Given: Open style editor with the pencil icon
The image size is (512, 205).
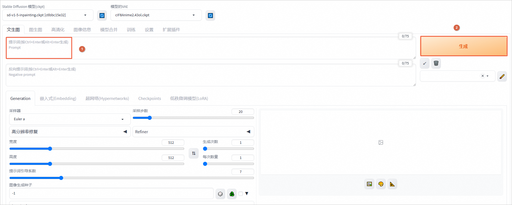Looking at the screenshot, I should point(502,76).
